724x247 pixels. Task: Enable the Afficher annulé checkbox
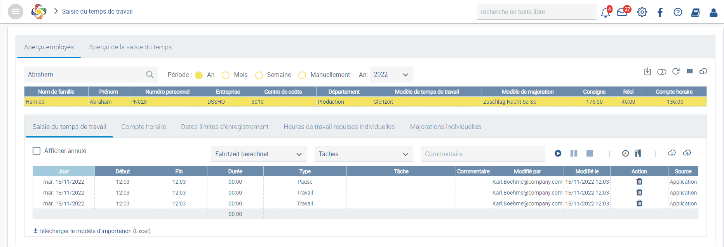[x=37, y=151]
